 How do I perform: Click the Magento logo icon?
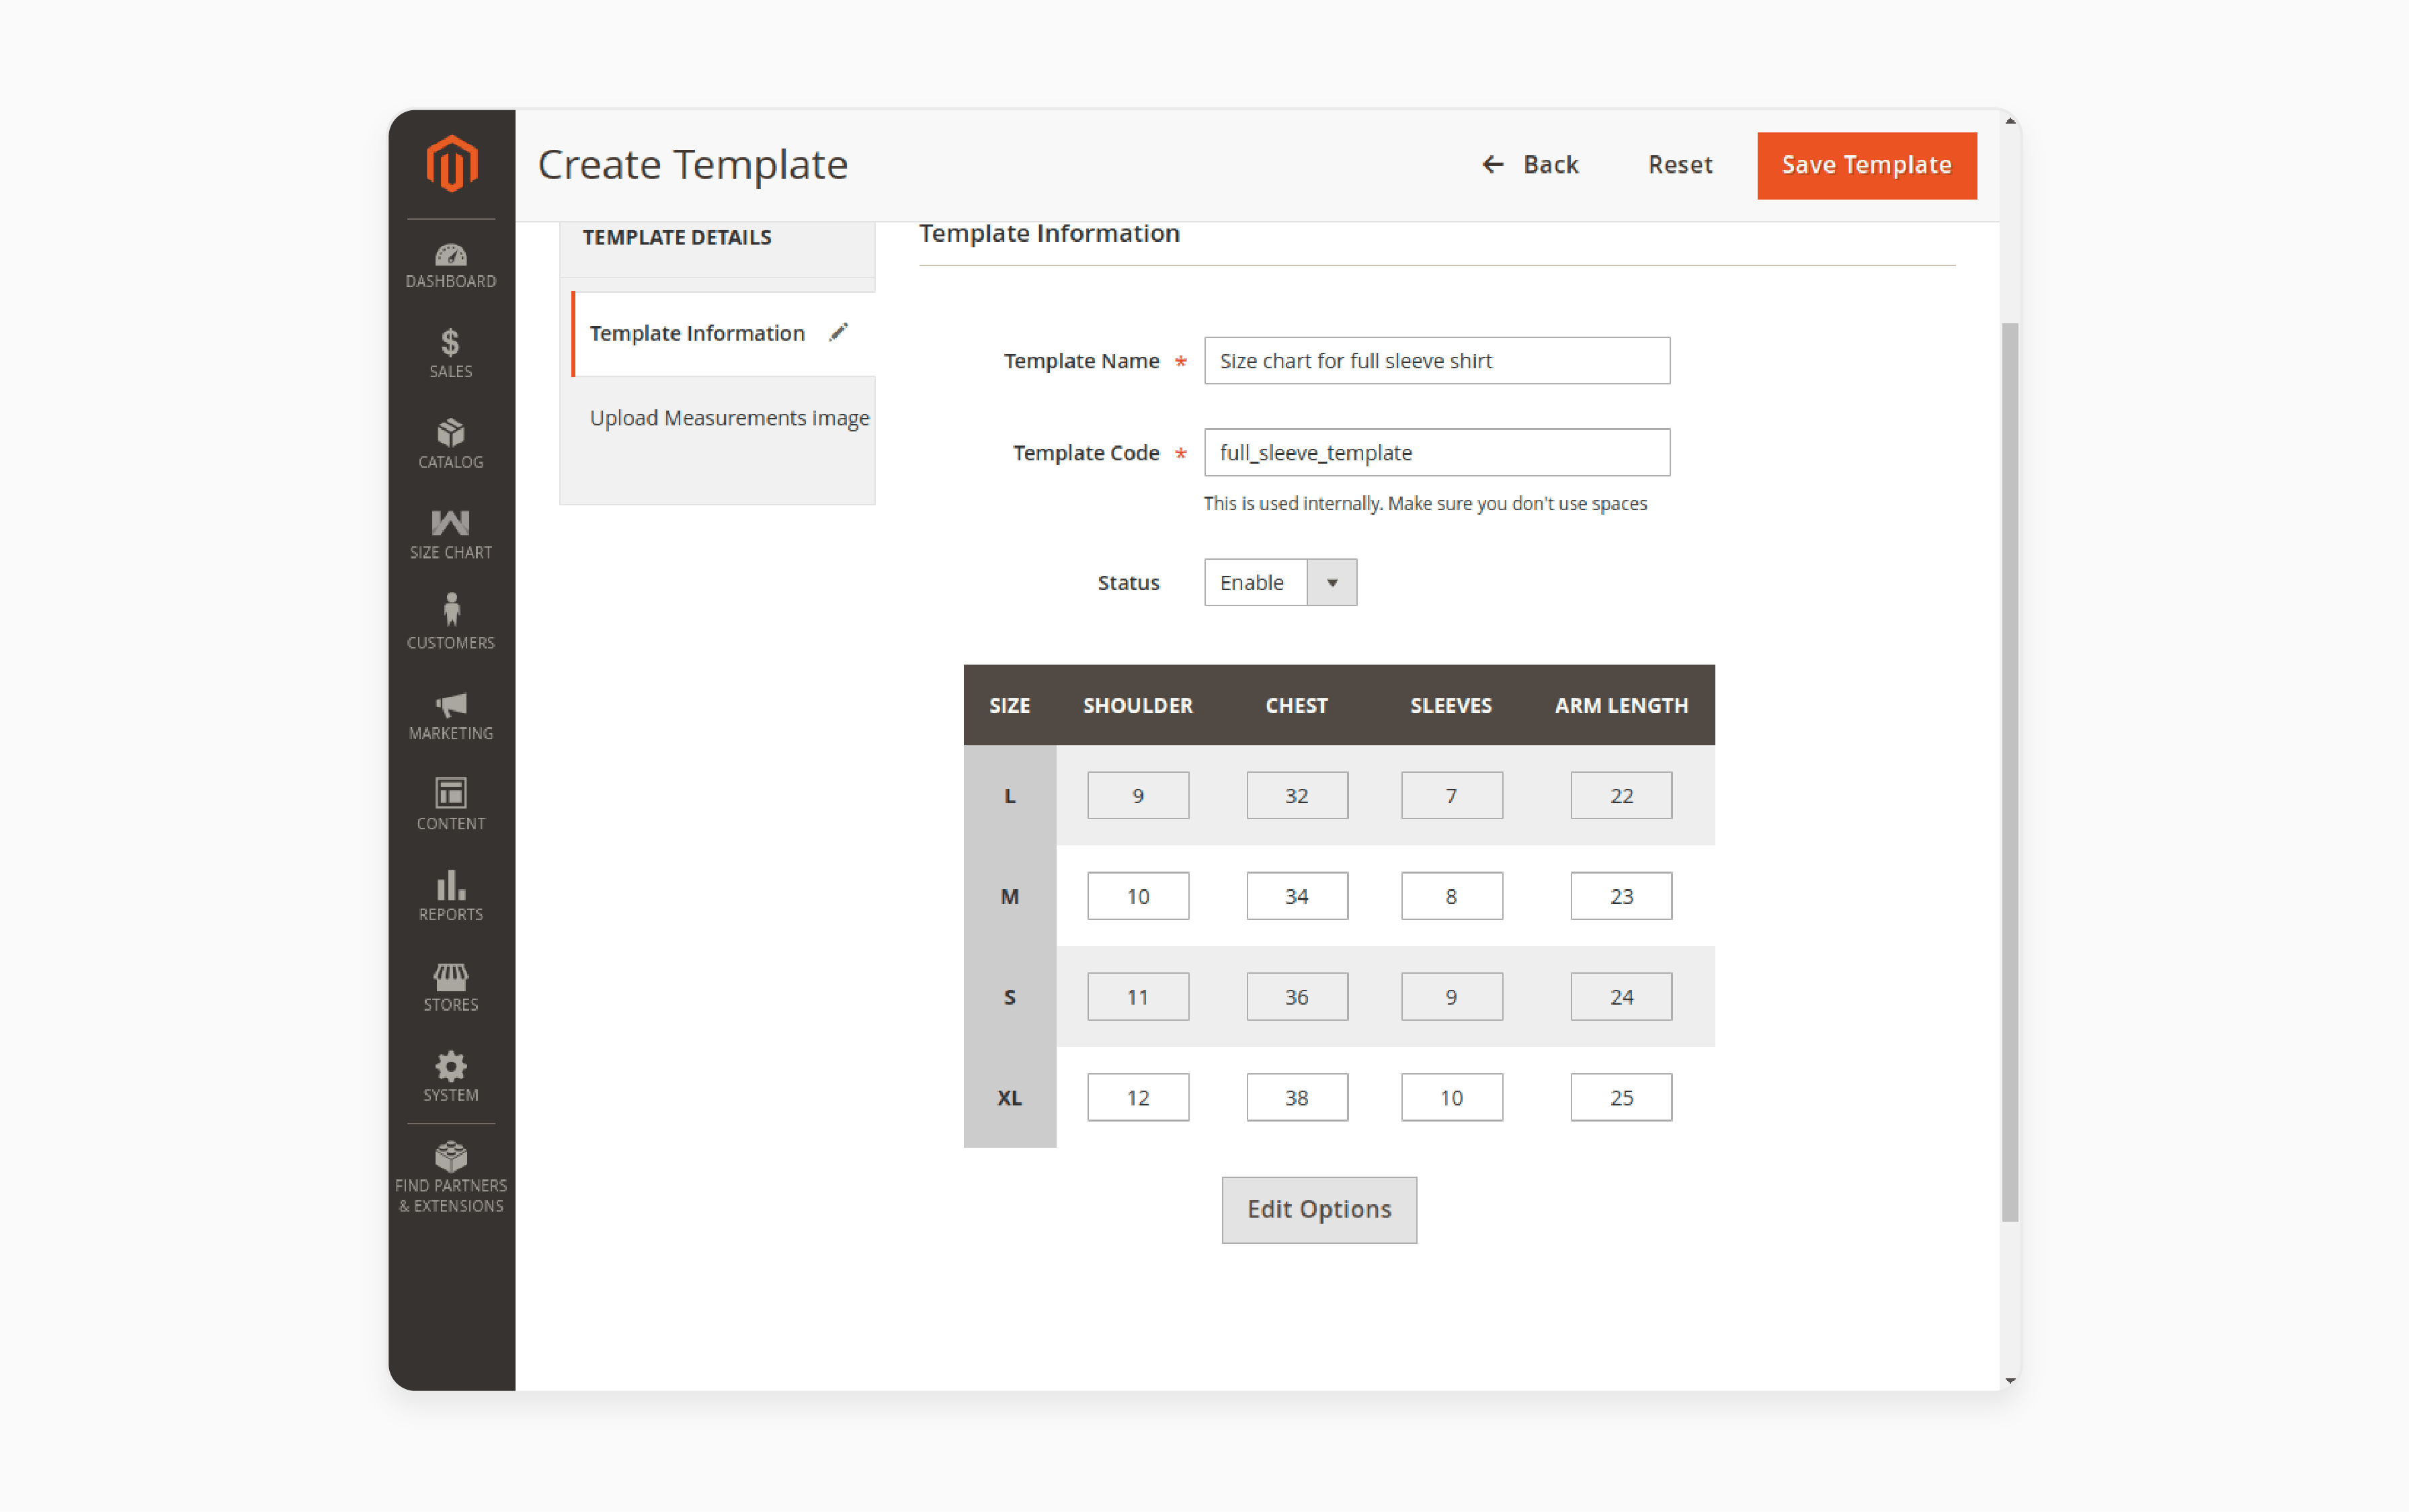tap(451, 163)
